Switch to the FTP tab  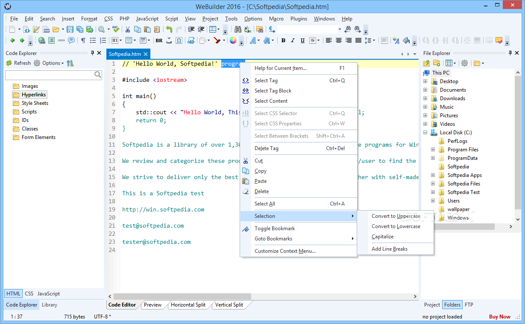coord(469,305)
